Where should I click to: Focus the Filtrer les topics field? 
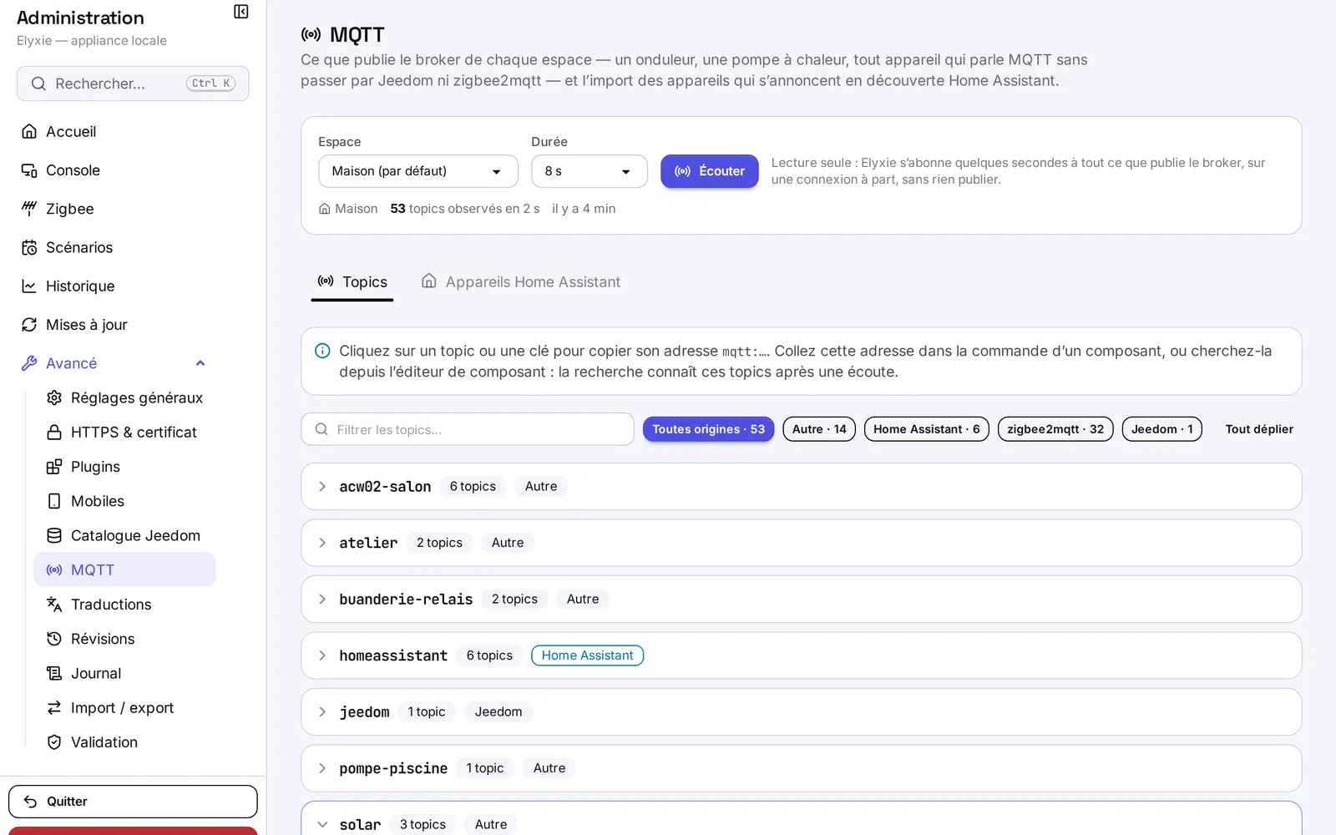pyautogui.click(x=468, y=429)
